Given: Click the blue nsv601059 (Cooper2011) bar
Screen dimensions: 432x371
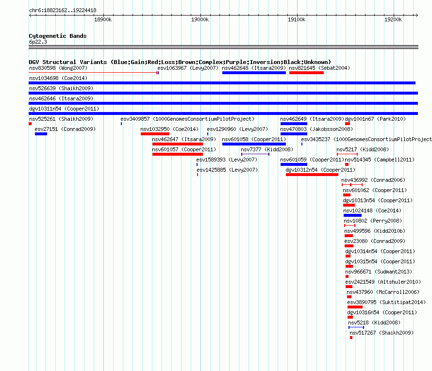Looking at the screenshot, I should point(294,164).
